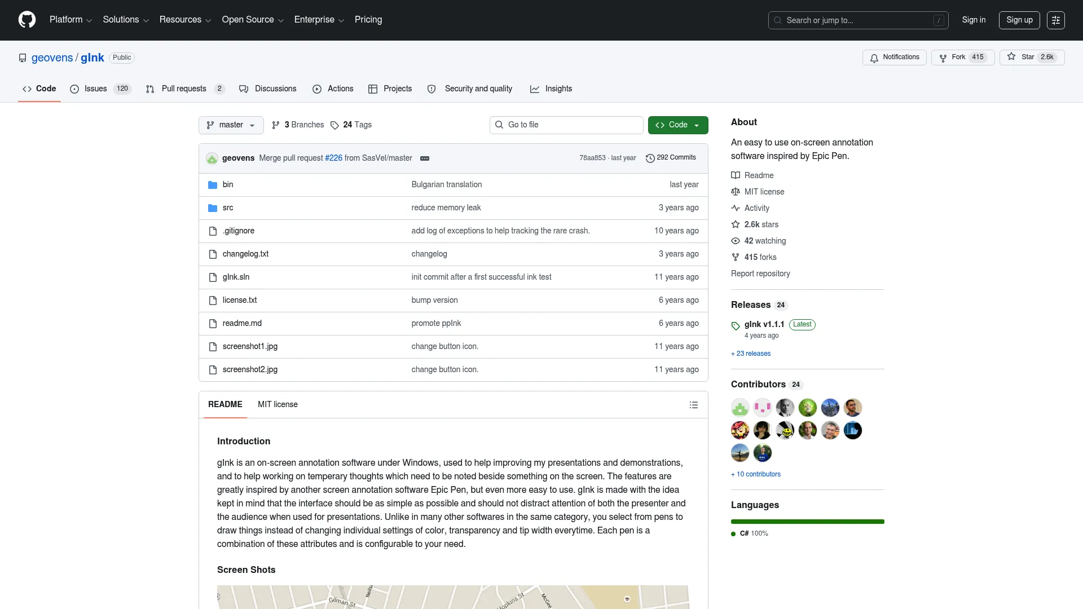Open gInk v1.1.1 latest release

click(x=764, y=325)
